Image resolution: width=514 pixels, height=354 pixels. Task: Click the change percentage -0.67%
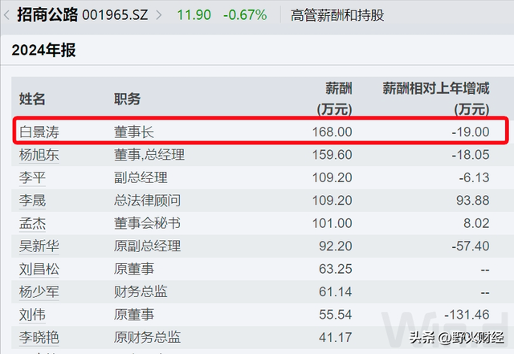coord(245,15)
